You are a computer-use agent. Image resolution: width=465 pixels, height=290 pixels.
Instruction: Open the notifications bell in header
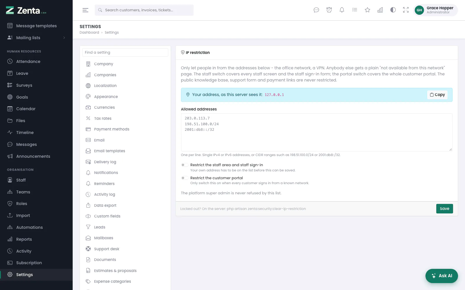pos(342,10)
